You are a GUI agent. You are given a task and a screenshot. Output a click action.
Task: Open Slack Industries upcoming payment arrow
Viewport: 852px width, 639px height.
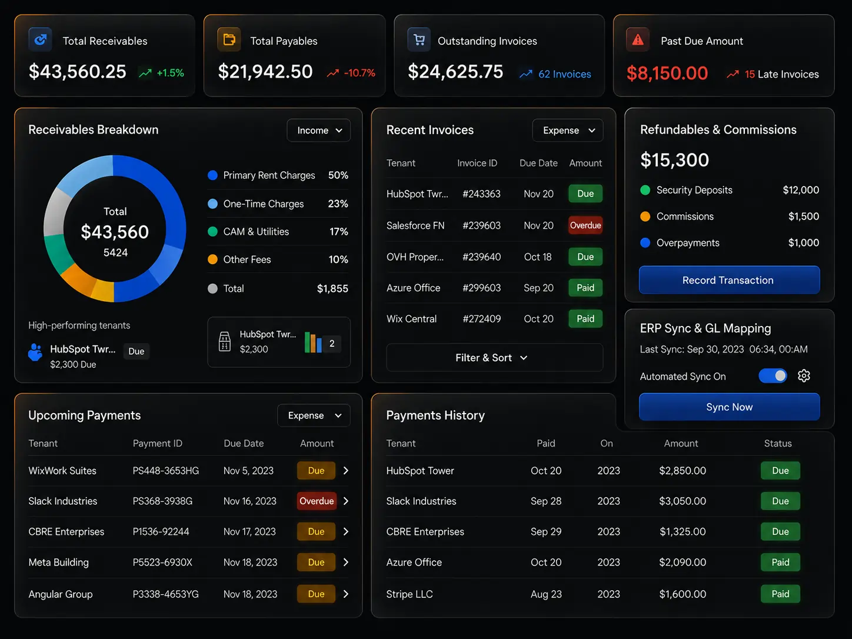click(x=346, y=501)
